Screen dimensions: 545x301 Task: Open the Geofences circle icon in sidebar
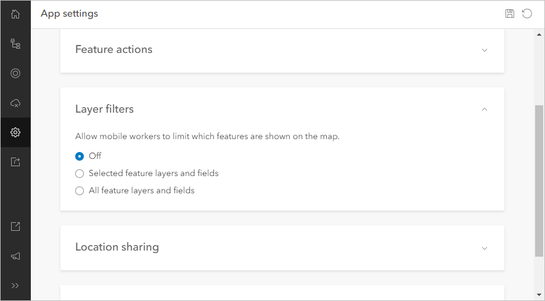[15, 73]
